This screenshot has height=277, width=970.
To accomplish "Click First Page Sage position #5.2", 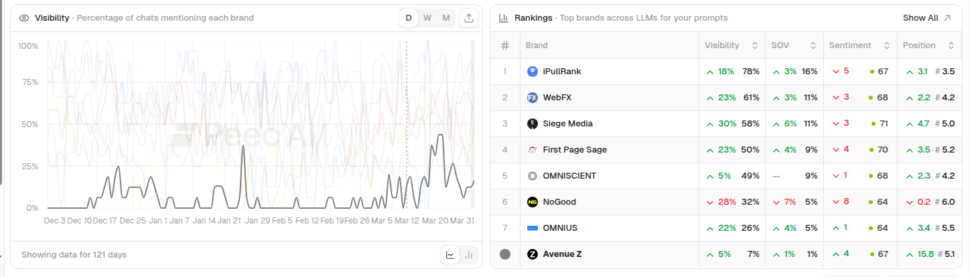I will 945,150.
